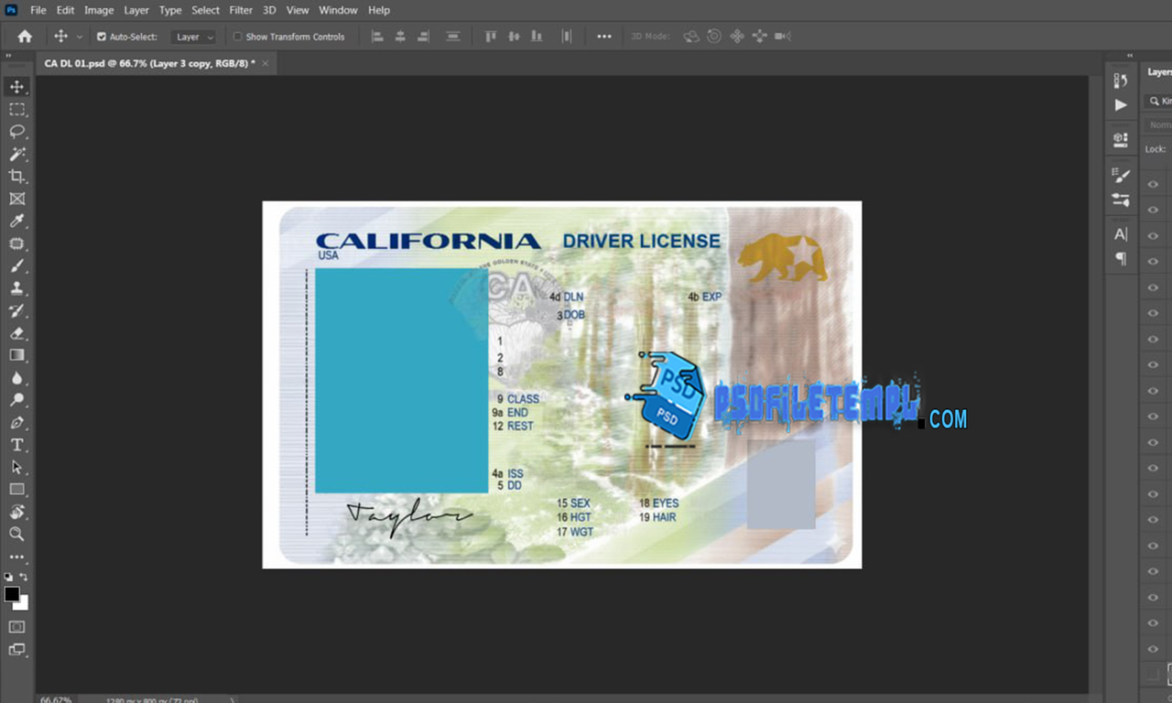Select the Horizontal Type tool
This screenshot has width=1172, height=703.
click(16, 445)
